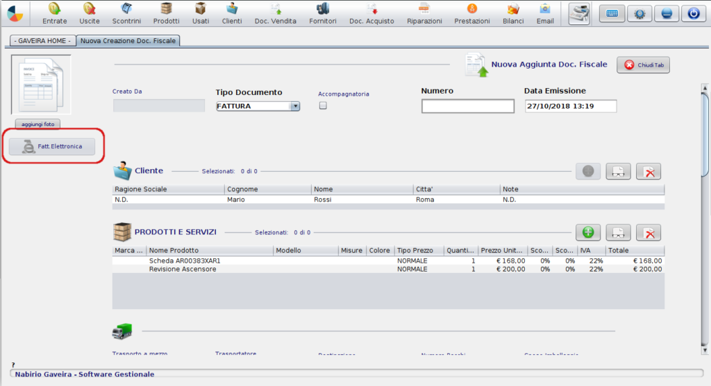This screenshot has width=711, height=386.
Task: Click the Misure column header
Action: point(352,250)
